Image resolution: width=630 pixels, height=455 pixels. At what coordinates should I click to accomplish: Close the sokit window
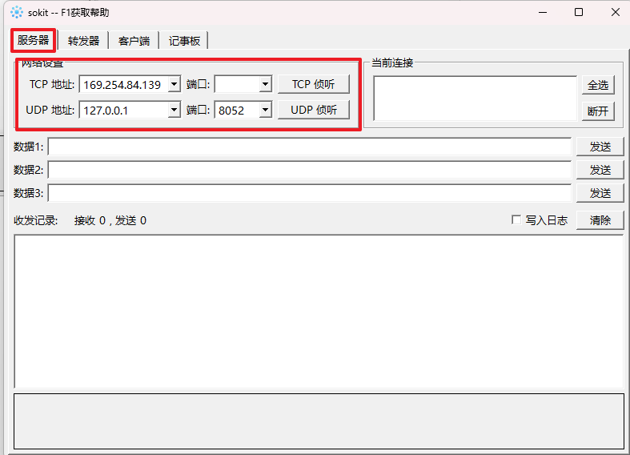point(615,13)
